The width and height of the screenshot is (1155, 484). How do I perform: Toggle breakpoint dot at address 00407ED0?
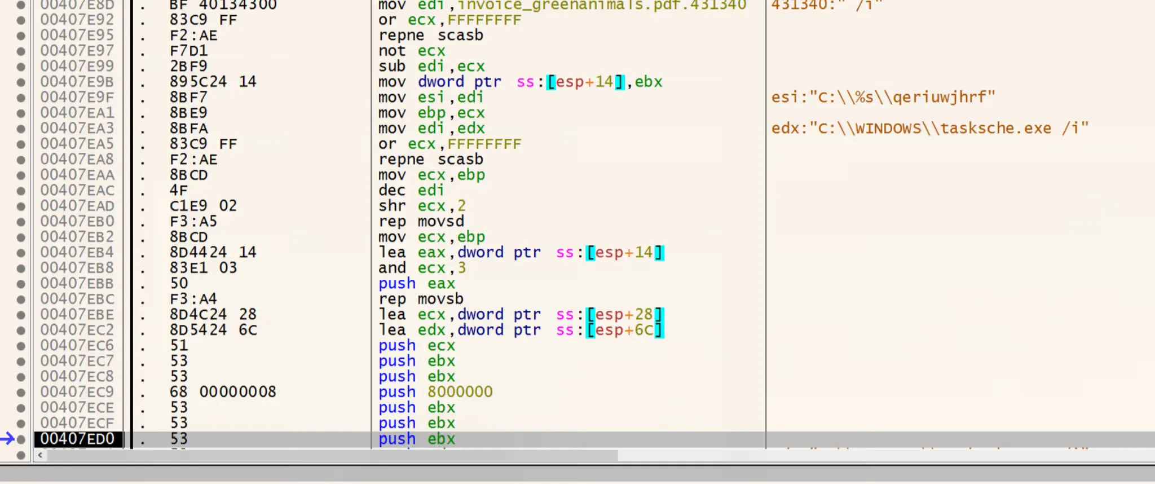pos(21,439)
